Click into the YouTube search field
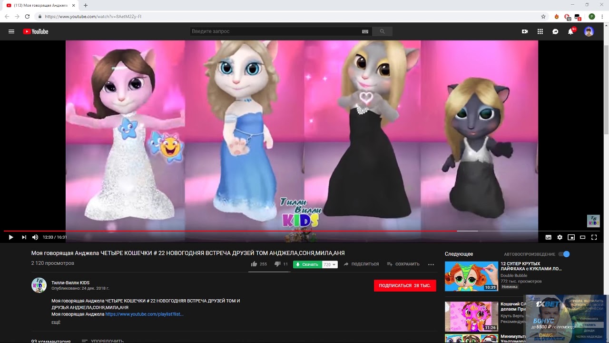Image resolution: width=609 pixels, height=343 pixels. coord(275,31)
